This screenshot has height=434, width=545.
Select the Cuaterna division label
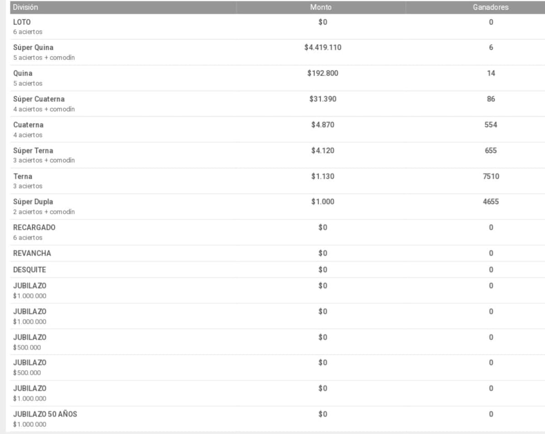click(x=29, y=125)
